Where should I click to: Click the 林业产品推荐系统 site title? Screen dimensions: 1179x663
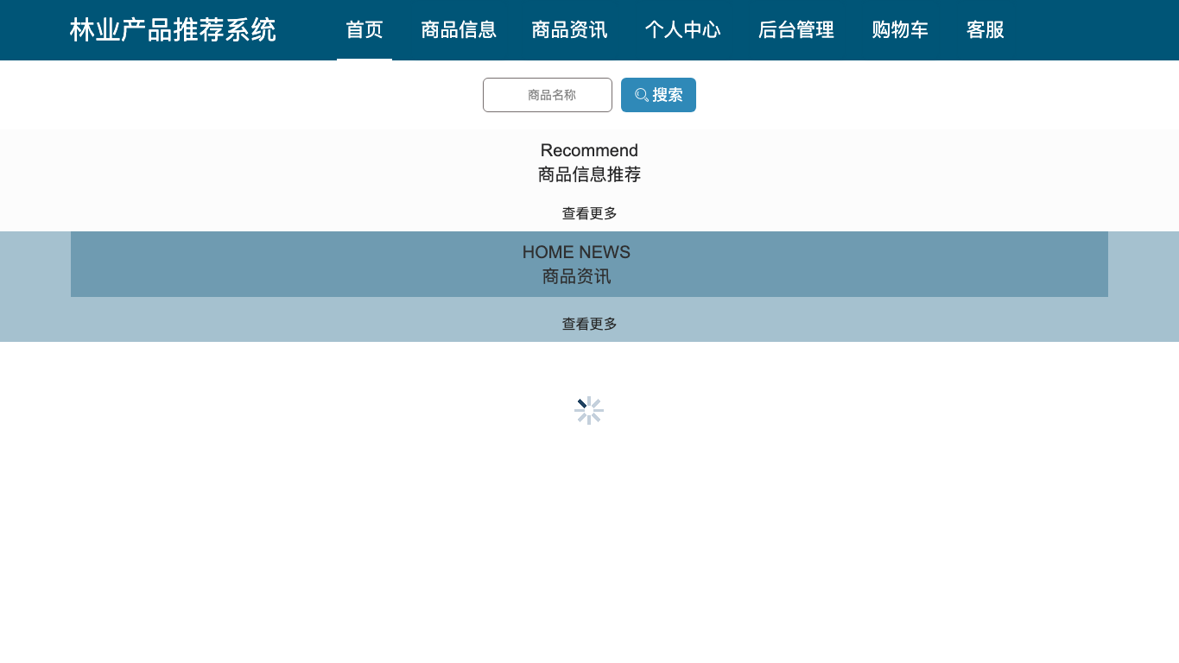click(x=173, y=30)
